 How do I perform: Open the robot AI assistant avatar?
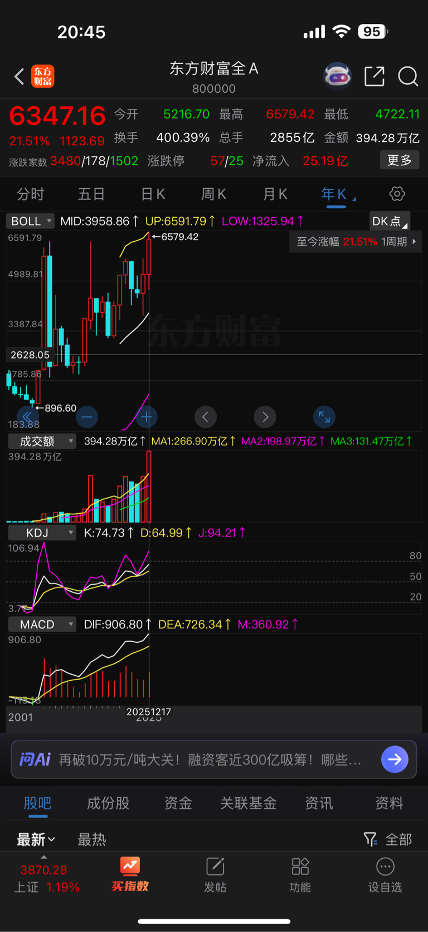pyautogui.click(x=338, y=76)
